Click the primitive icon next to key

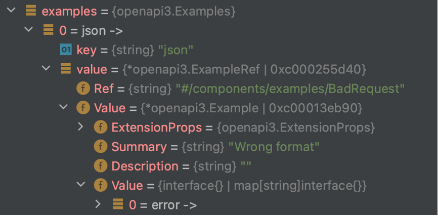click(66, 50)
